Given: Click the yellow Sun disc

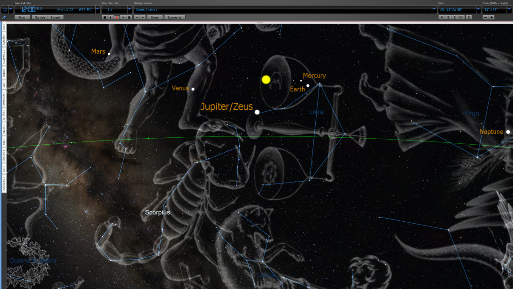Looking at the screenshot, I should click(266, 80).
